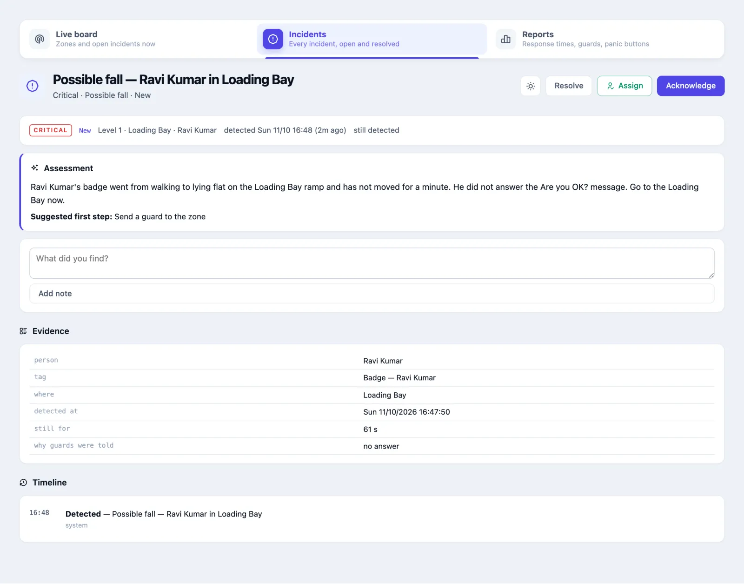Click the CRITICAL severity badge
The height and width of the screenshot is (584, 744).
(51, 130)
